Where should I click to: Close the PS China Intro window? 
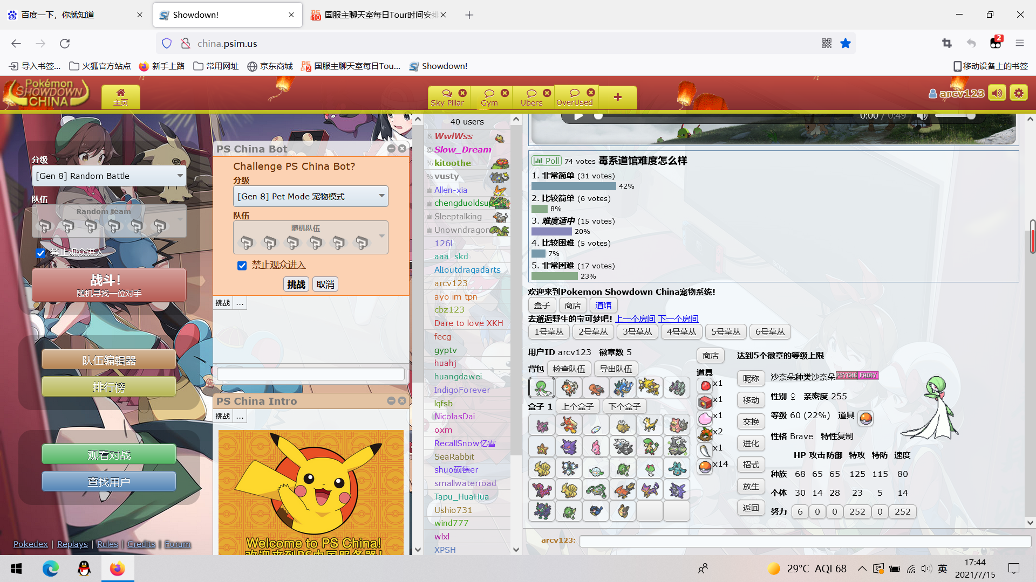tap(402, 400)
